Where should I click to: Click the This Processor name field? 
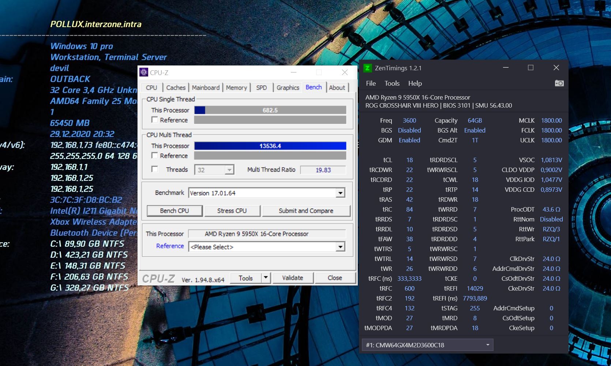tap(267, 234)
